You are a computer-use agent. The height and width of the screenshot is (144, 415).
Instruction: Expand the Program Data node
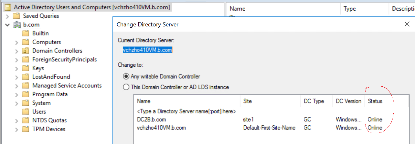[17, 94]
